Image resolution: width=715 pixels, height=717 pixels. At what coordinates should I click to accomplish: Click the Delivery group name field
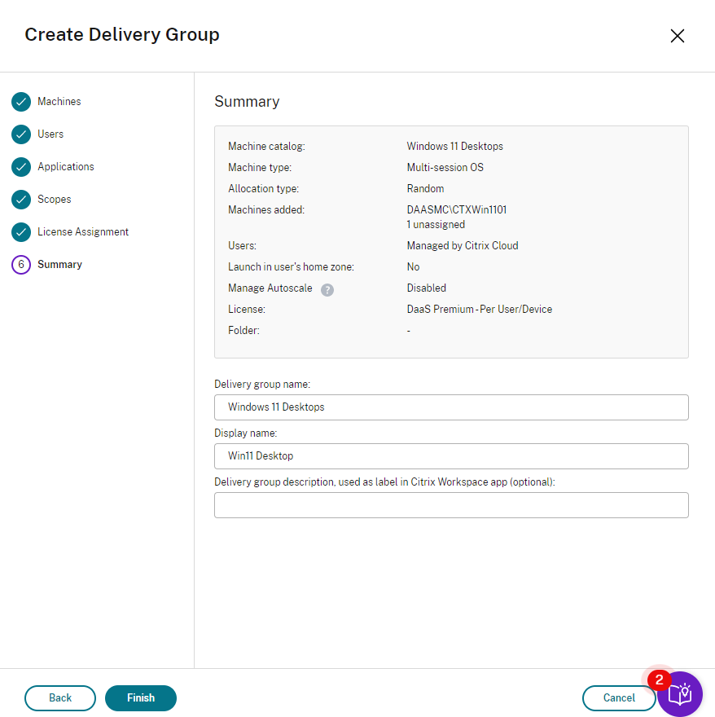451,407
